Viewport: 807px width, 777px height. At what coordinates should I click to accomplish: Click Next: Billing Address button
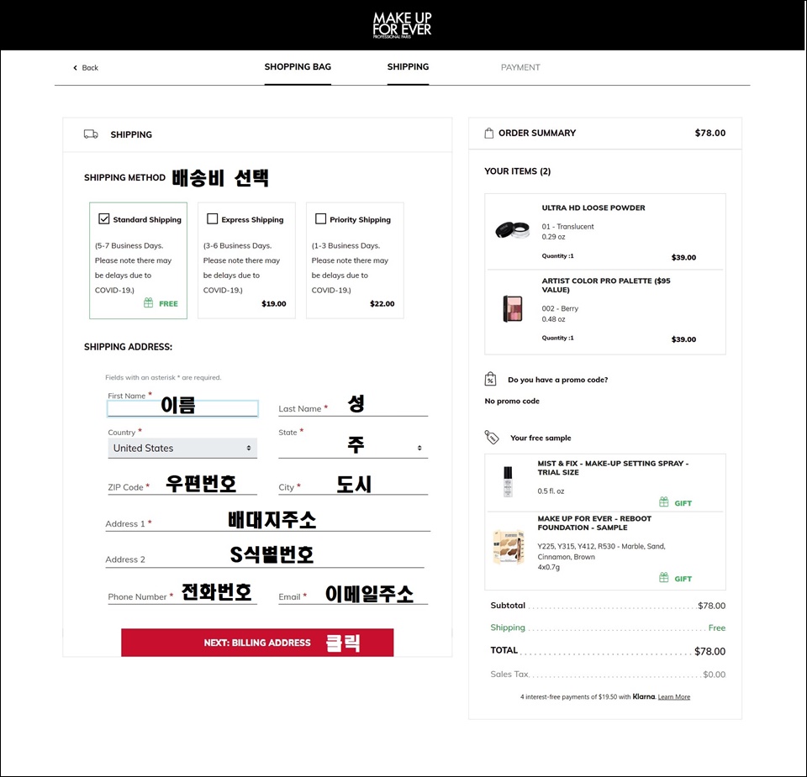(x=257, y=643)
